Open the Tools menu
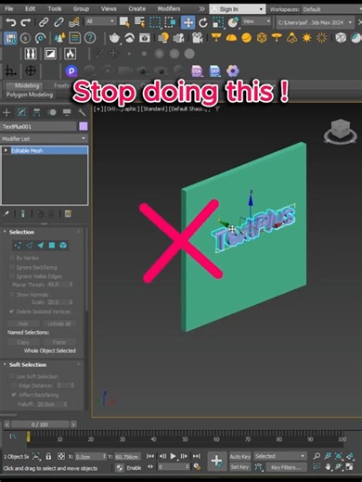362x482 pixels. click(x=55, y=8)
